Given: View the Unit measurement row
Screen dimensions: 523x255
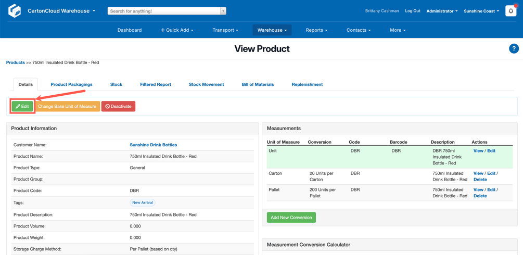Looking at the screenshot, I should [478, 151].
